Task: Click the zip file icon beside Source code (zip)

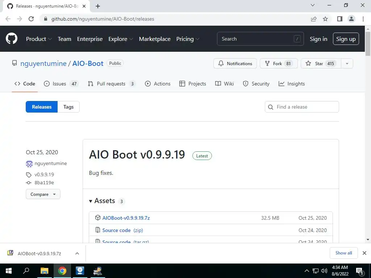Action: (98, 230)
